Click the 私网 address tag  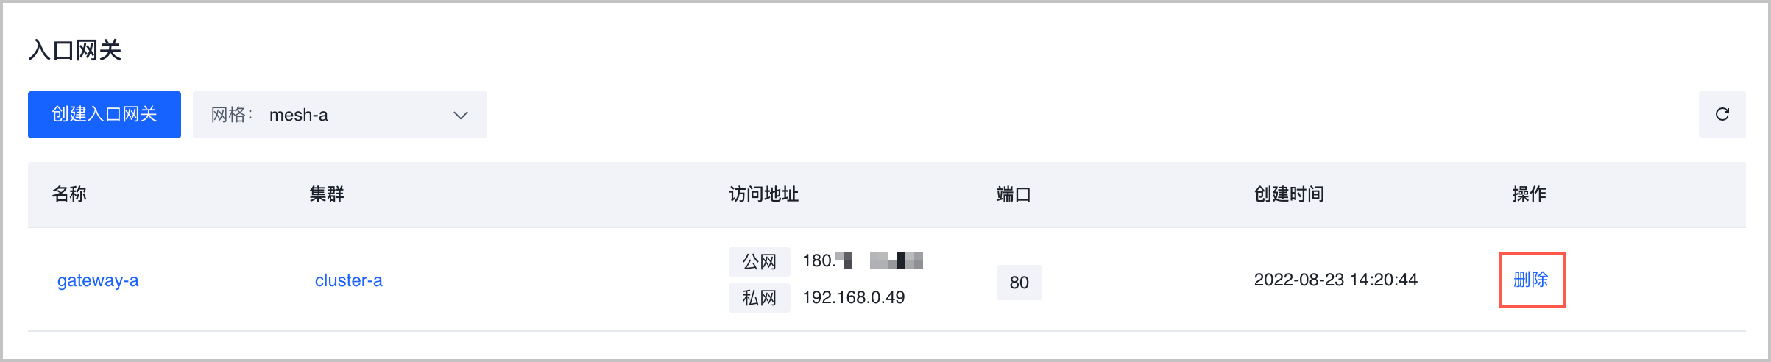pos(759,298)
